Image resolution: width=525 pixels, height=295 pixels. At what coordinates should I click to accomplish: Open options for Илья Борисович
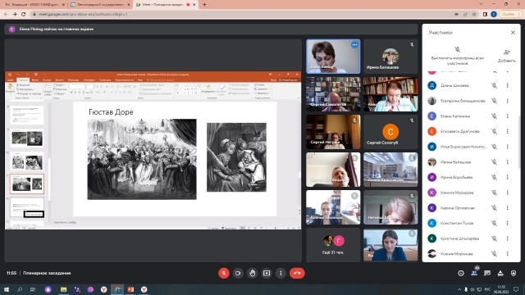point(507,147)
